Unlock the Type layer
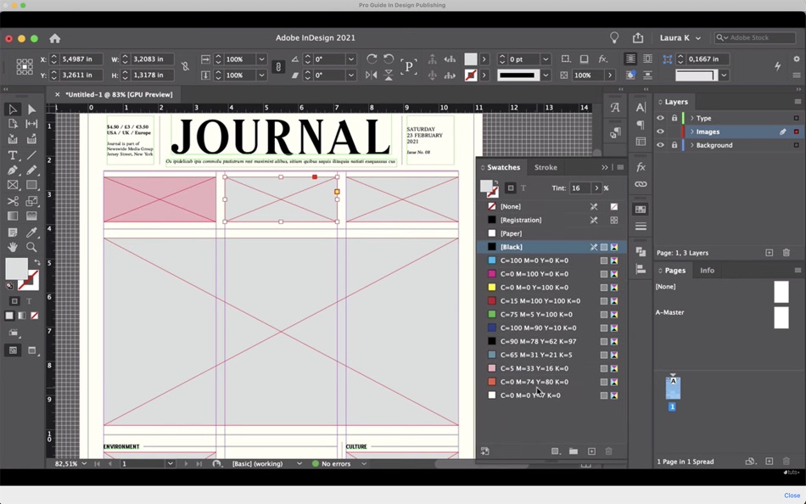 coord(674,118)
